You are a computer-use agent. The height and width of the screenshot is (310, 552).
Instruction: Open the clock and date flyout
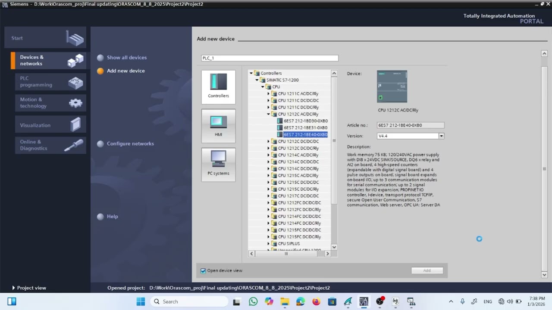click(536, 301)
